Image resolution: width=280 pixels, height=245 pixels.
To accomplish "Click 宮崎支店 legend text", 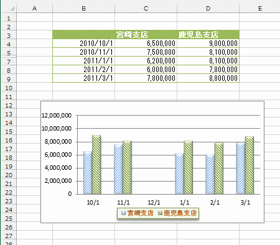I will [x=141, y=213].
